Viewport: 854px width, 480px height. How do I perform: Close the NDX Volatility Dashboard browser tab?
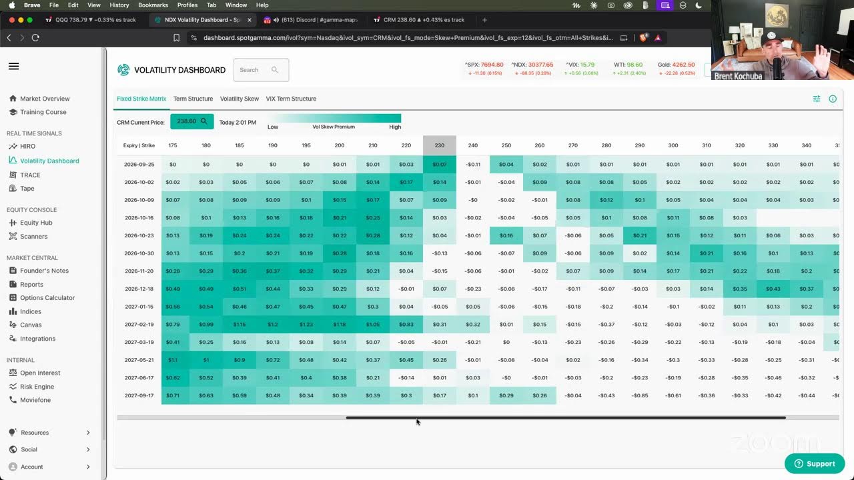[250, 20]
